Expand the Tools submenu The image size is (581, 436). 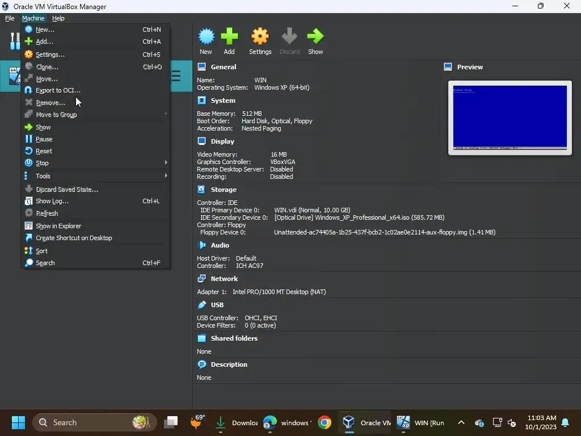(x=95, y=176)
